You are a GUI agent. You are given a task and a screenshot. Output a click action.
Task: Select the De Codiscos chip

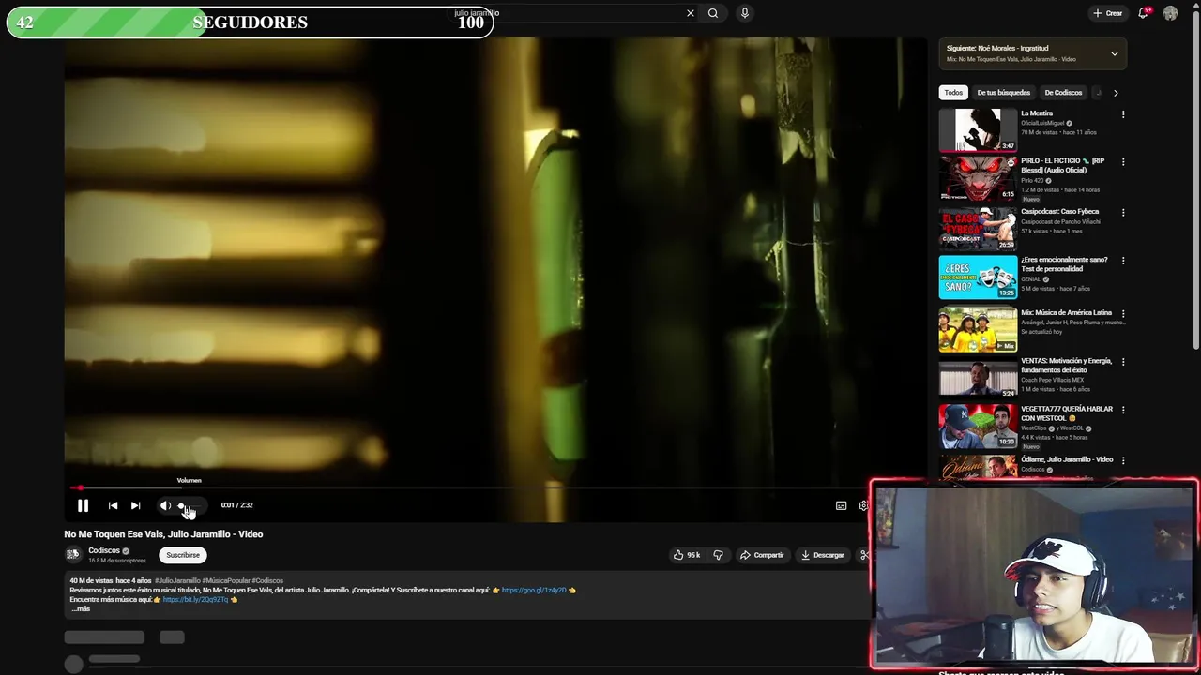[1063, 93]
